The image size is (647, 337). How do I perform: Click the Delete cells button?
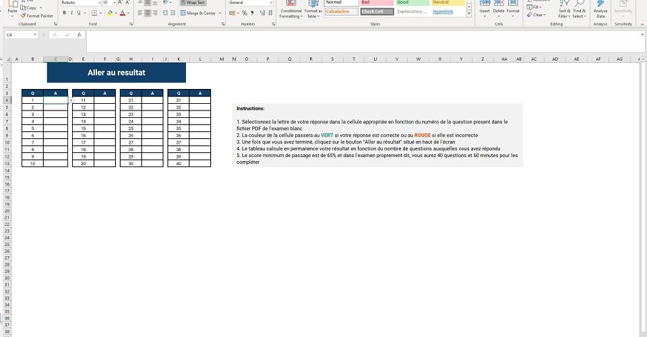[499, 9]
